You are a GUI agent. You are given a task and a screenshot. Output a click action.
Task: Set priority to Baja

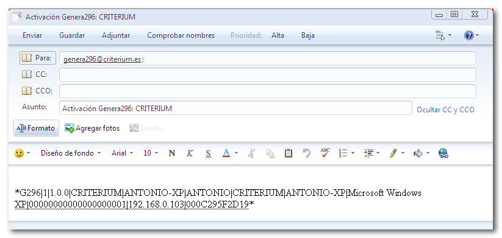coord(307,35)
